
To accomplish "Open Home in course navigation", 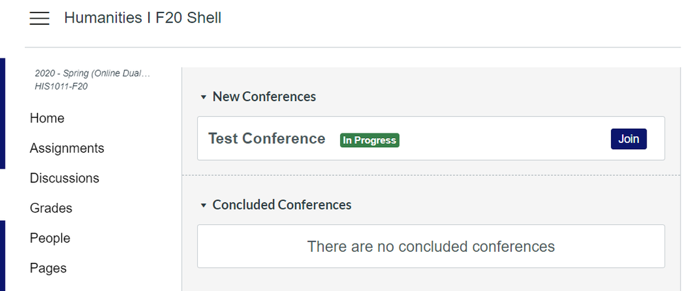I will (47, 118).
